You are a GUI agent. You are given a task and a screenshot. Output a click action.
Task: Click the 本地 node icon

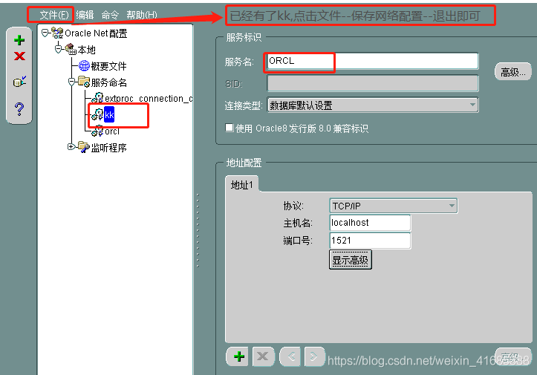[x=71, y=49]
